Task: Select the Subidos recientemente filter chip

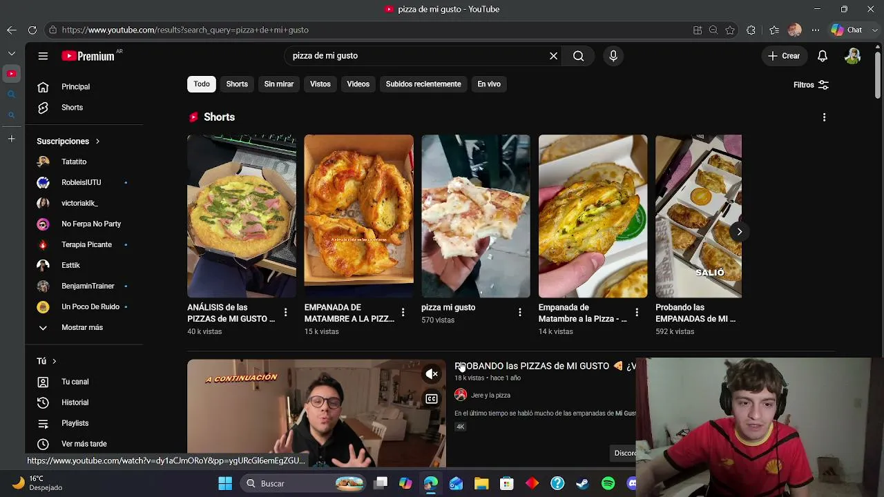Action: pyautogui.click(x=423, y=84)
